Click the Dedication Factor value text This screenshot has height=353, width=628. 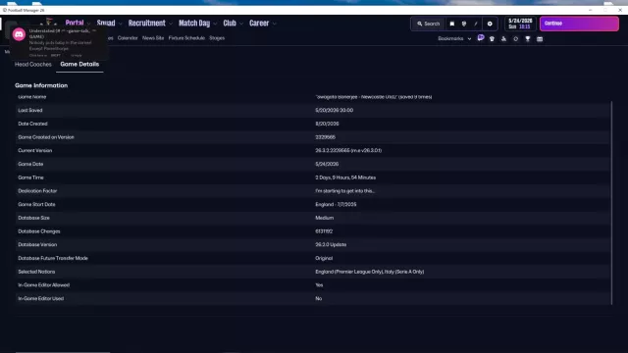[344, 191]
